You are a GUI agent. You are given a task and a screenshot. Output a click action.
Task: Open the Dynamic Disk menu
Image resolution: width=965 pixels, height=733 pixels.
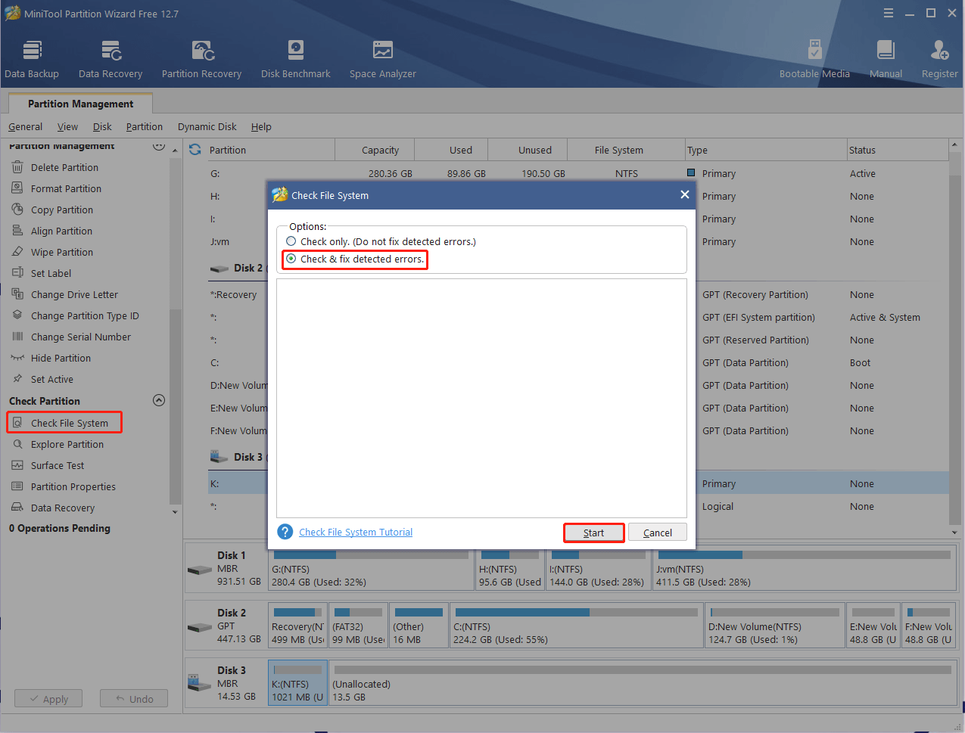[x=207, y=127]
